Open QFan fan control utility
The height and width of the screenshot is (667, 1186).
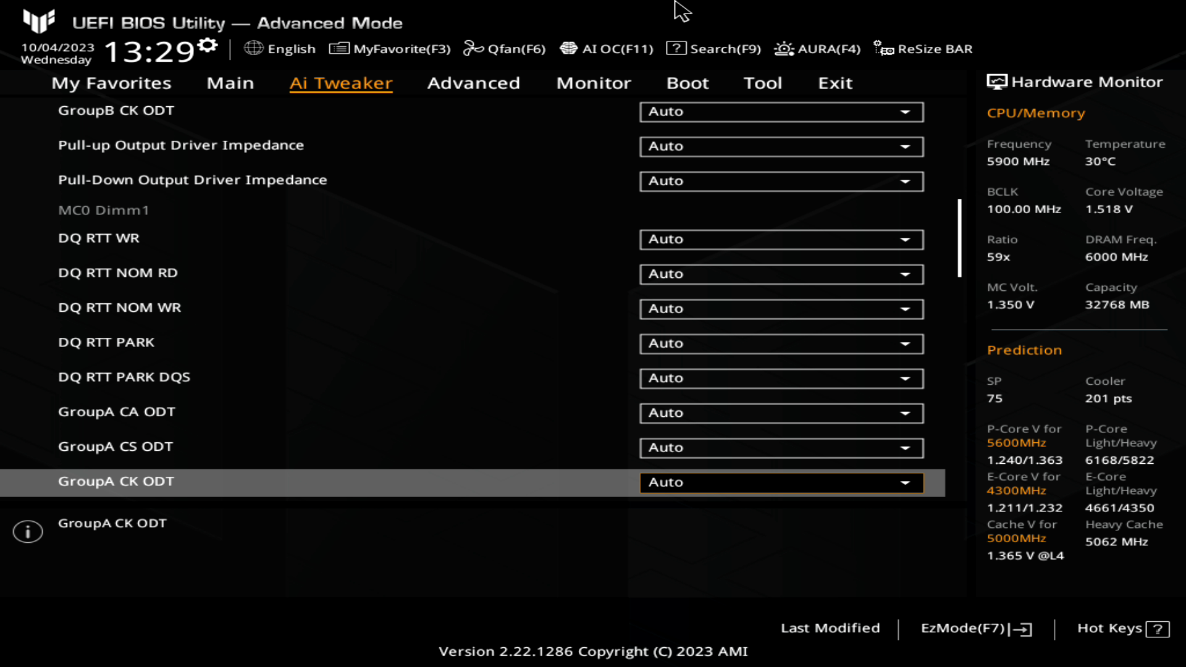click(x=504, y=48)
